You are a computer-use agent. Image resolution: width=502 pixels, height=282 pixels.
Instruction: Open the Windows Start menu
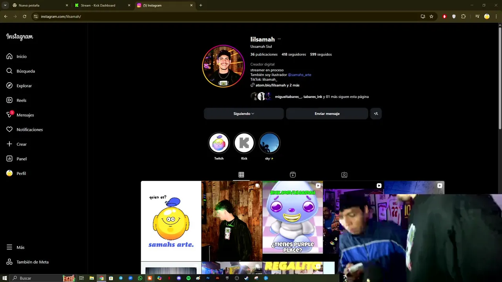4,278
